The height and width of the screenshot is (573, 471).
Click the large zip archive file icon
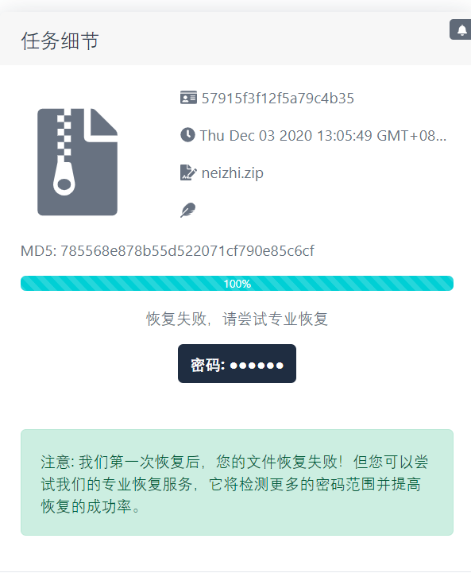[77, 162]
